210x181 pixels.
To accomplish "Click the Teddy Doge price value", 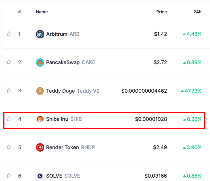I will 144,91.
